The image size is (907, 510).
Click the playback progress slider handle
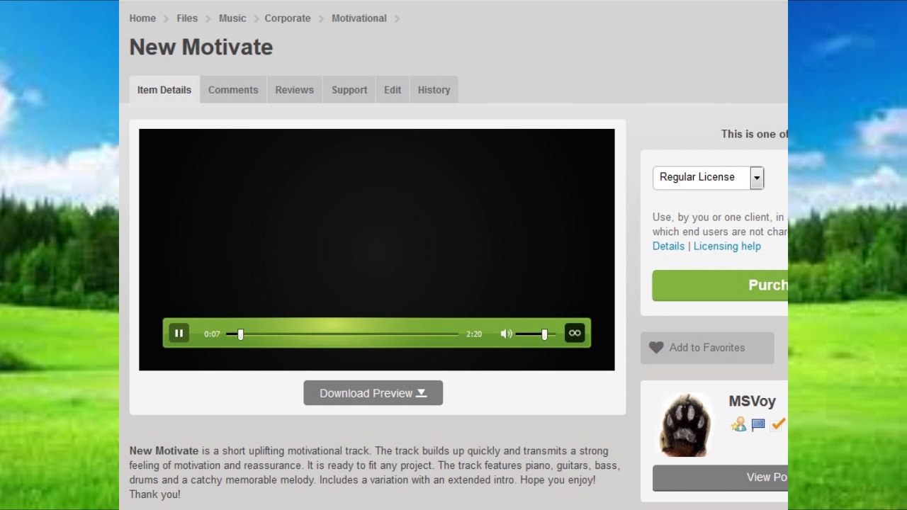pyautogui.click(x=240, y=334)
